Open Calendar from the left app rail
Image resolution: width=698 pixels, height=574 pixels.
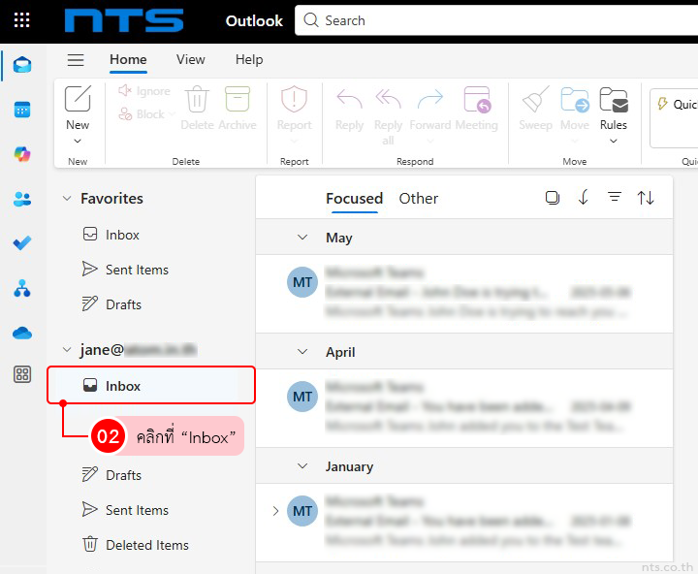click(x=22, y=110)
